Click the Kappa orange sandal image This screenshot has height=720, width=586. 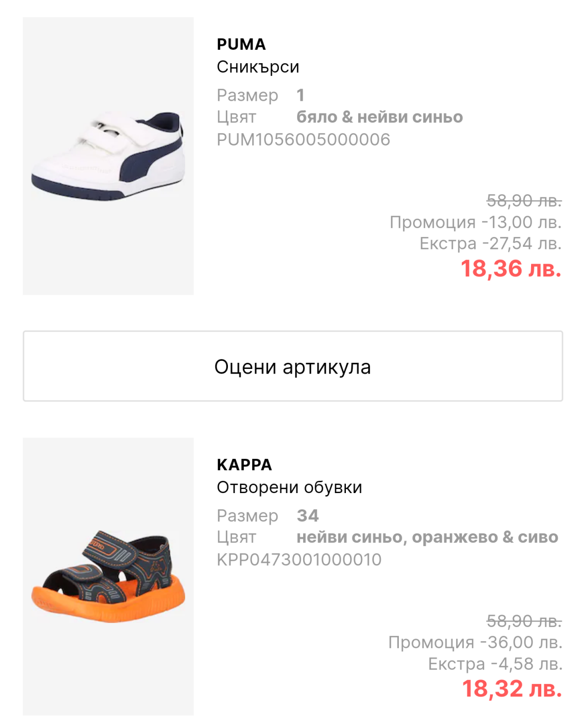click(108, 576)
